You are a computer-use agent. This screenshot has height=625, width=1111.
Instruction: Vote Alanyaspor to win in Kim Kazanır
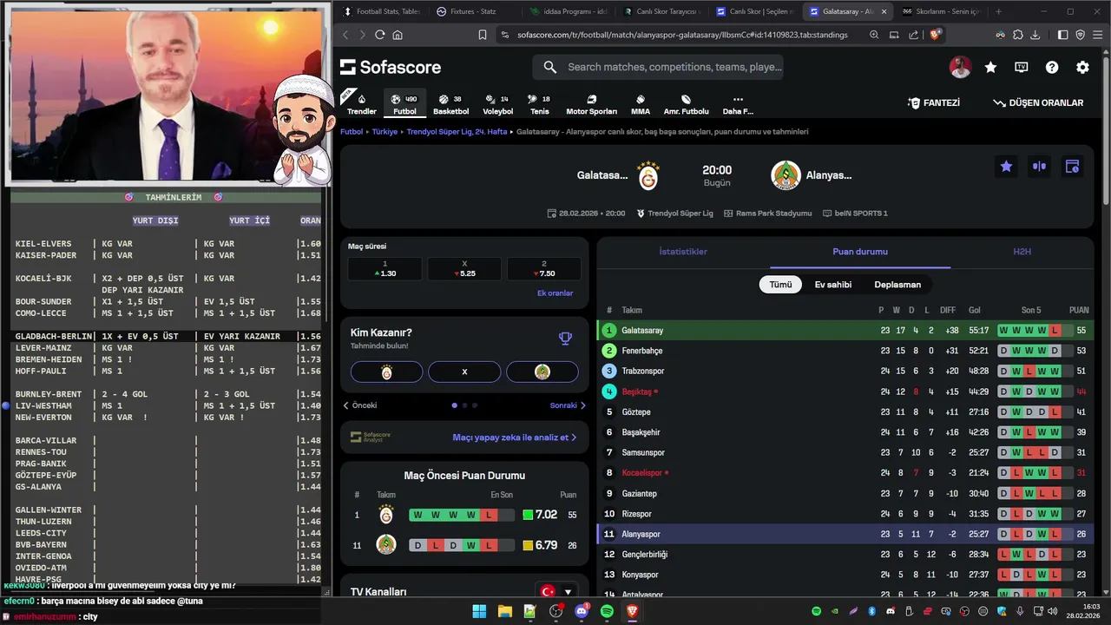click(542, 372)
